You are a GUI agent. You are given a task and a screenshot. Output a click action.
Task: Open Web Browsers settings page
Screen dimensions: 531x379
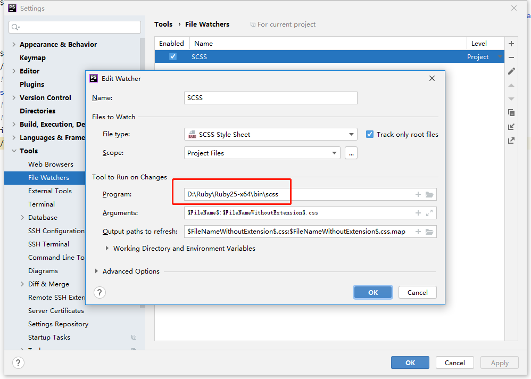[x=51, y=164]
